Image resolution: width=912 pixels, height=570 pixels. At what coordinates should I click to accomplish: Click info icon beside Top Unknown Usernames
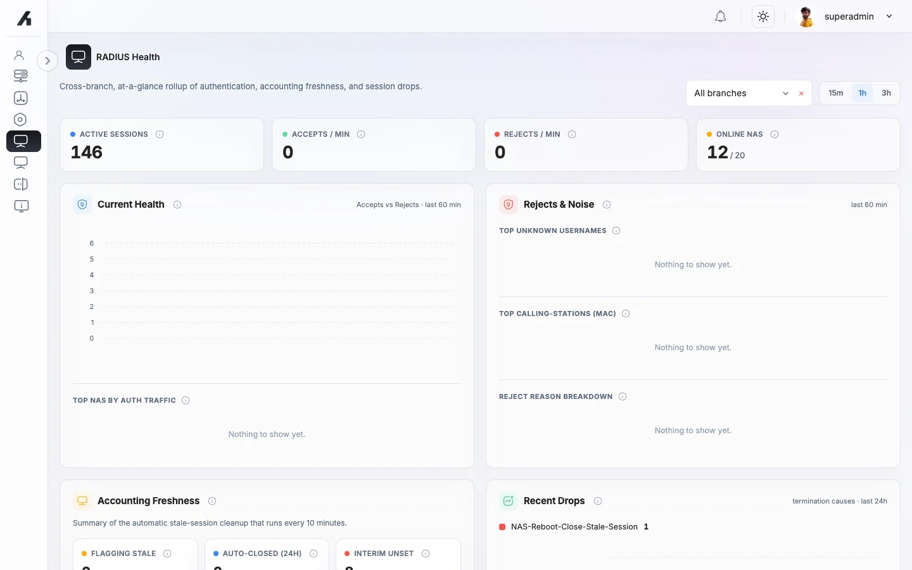616,231
